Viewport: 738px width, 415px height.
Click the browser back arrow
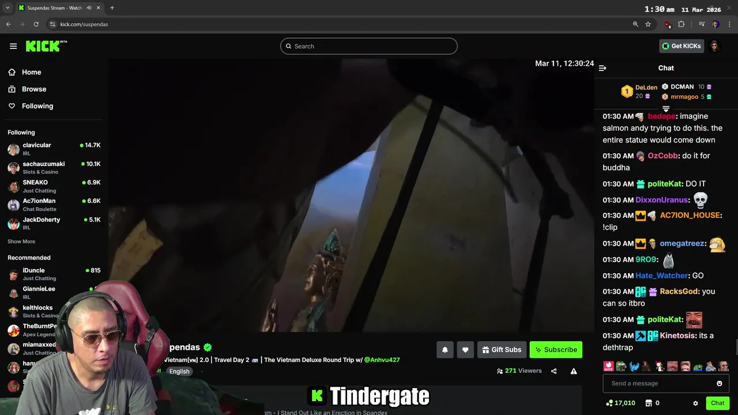(8, 24)
